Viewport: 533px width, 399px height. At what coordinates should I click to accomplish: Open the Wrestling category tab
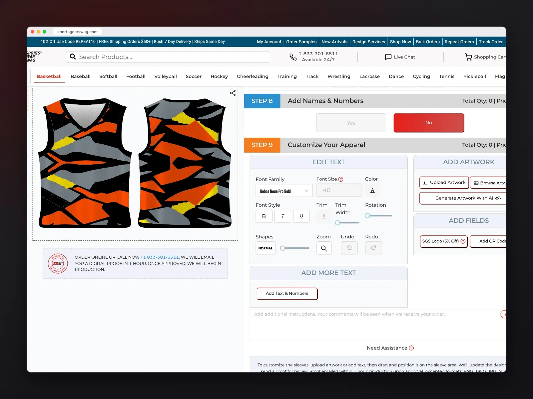[x=339, y=76]
